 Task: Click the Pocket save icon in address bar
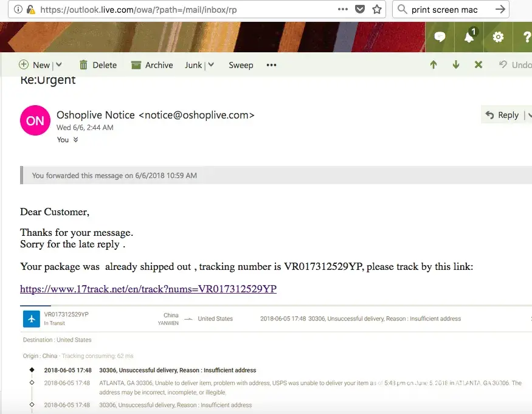360,9
